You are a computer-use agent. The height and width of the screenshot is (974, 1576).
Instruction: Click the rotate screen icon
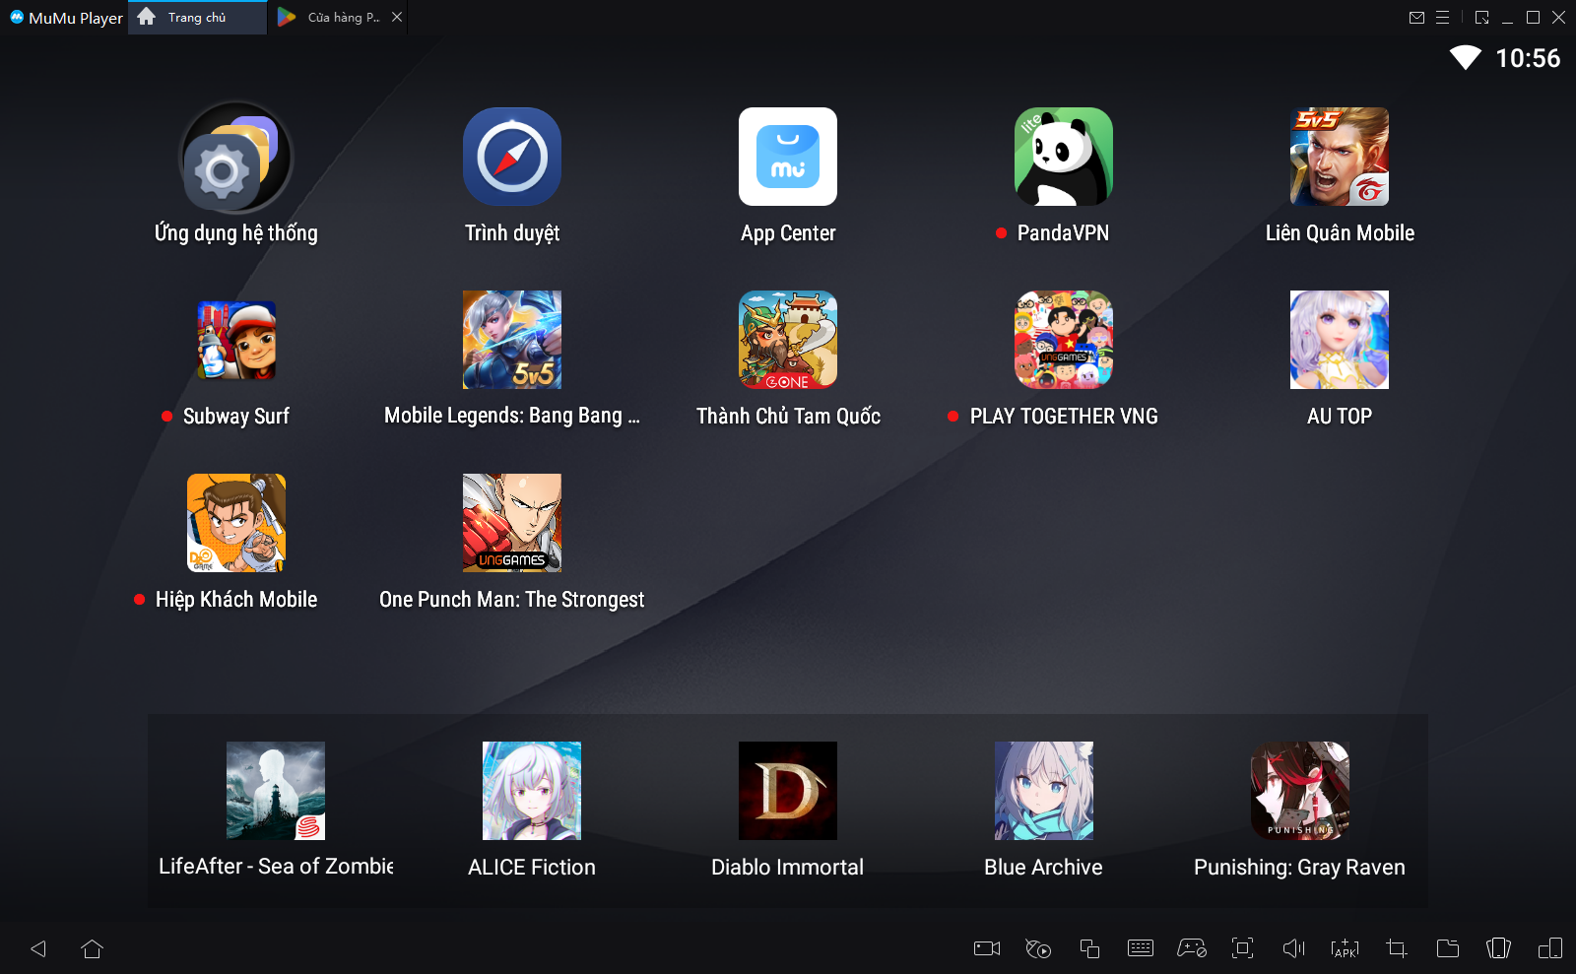(x=1498, y=948)
